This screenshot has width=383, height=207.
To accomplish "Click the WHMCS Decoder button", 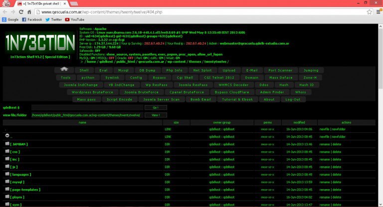I will click(x=233, y=85).
